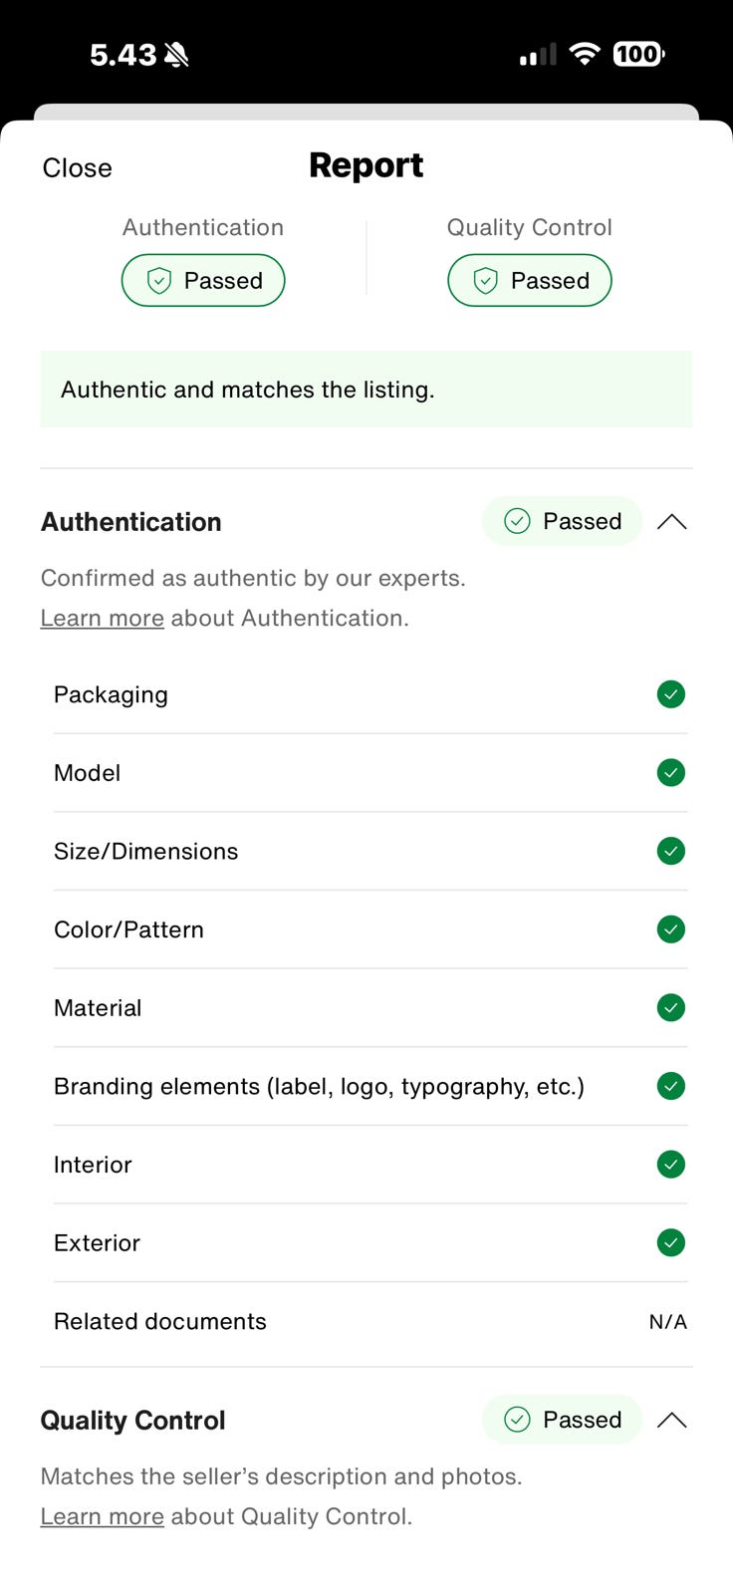733x1594 pixels.
Task: Tap the green checkmark beside Material
Action: 671,1007
